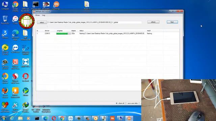Open File Explorer from the taskbar

pyautogui.click(x=20, y=118)
